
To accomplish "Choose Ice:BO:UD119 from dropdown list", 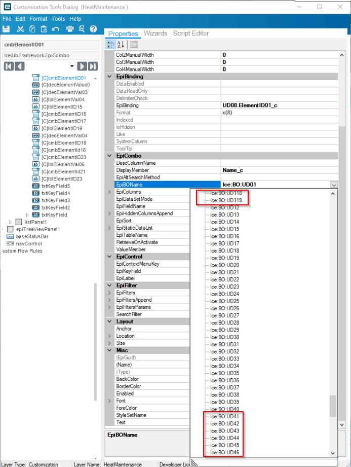I will click(x=226, y=200).
